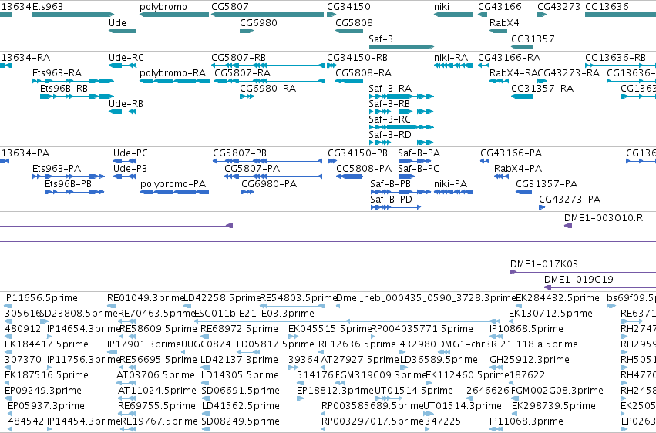Click the Saf-B-RB transcript label
The height and width of the screenshot is (433, 656).
[x=389, y=104]
